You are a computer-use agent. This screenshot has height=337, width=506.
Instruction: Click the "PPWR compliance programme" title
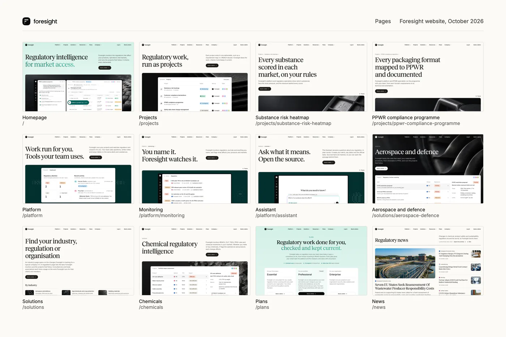406,118
